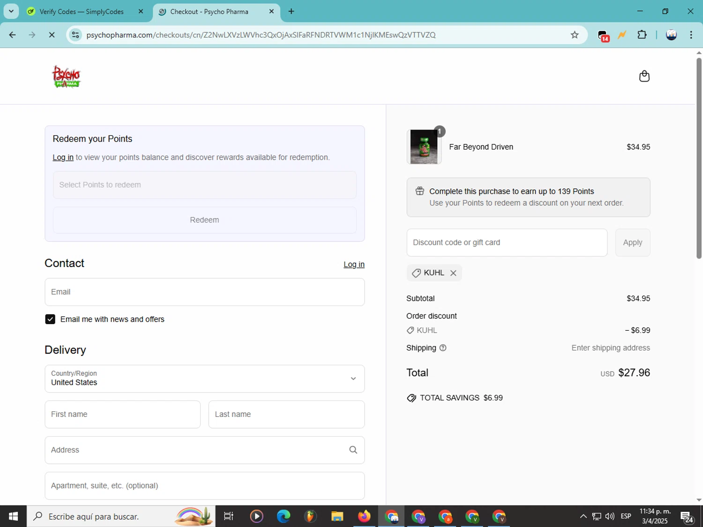Click the Redeem button
The image size is (703, 527).
point(205,220)
